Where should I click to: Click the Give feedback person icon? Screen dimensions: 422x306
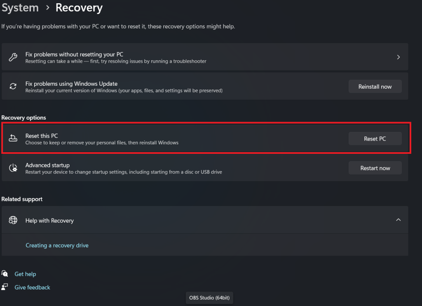(x=5, y=287)
